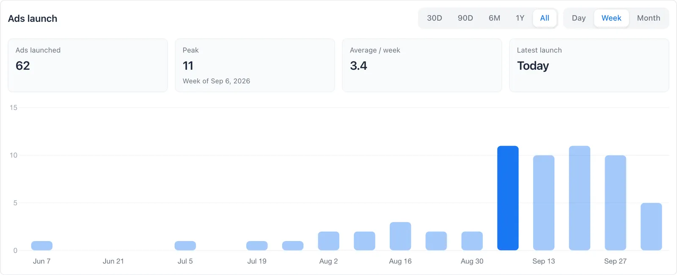This screenshot has width=677, height=275.
Task: Click the '62' ads launched value
Action: [23, 66]
